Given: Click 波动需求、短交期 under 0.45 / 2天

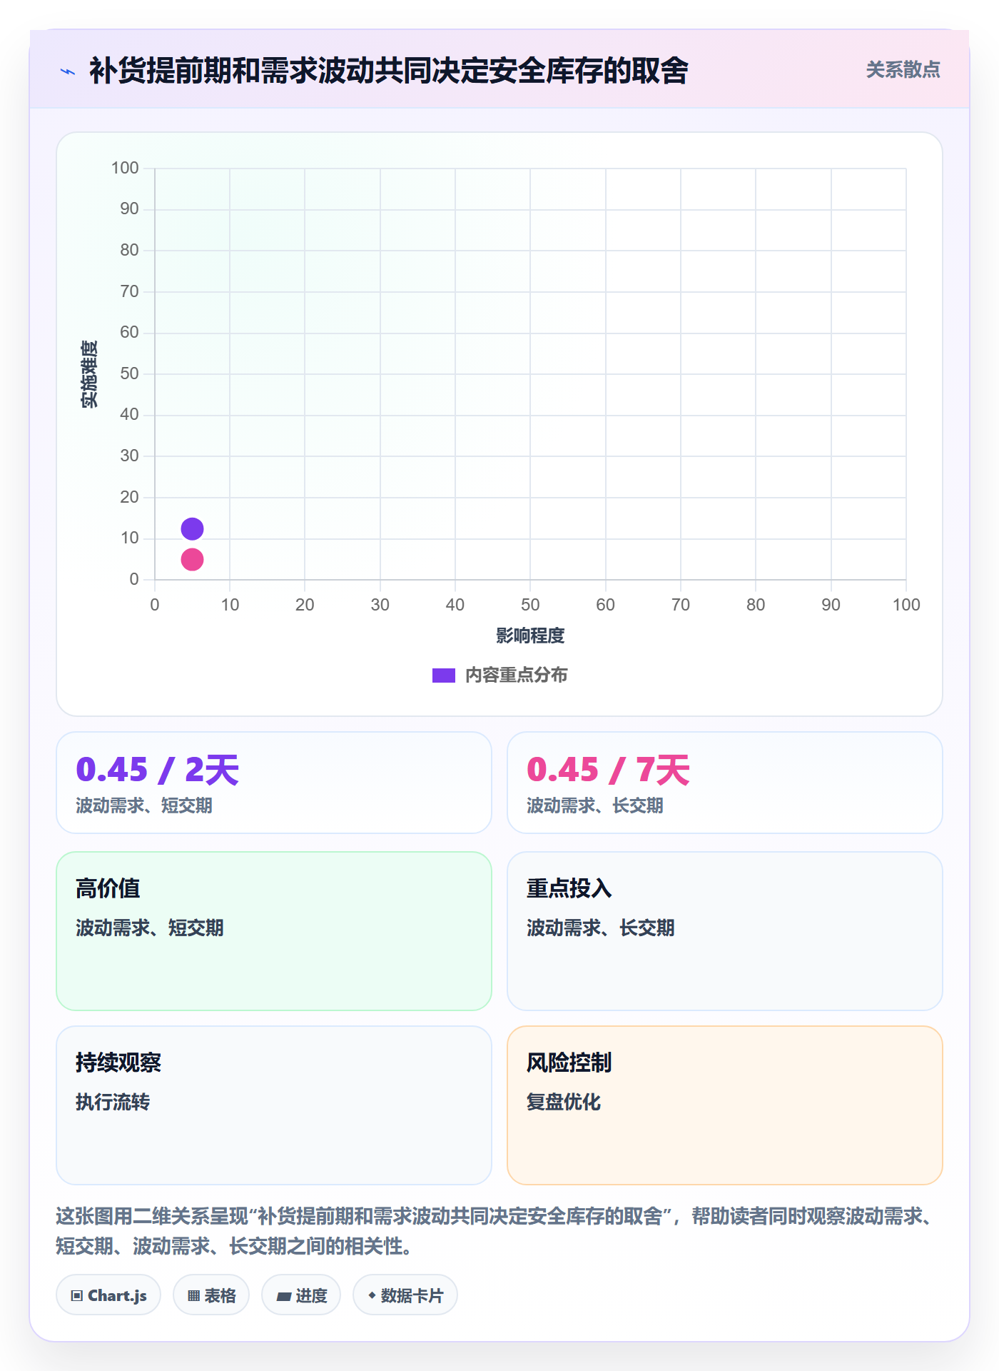Looking at the screenshot, I should pos(144,805).
